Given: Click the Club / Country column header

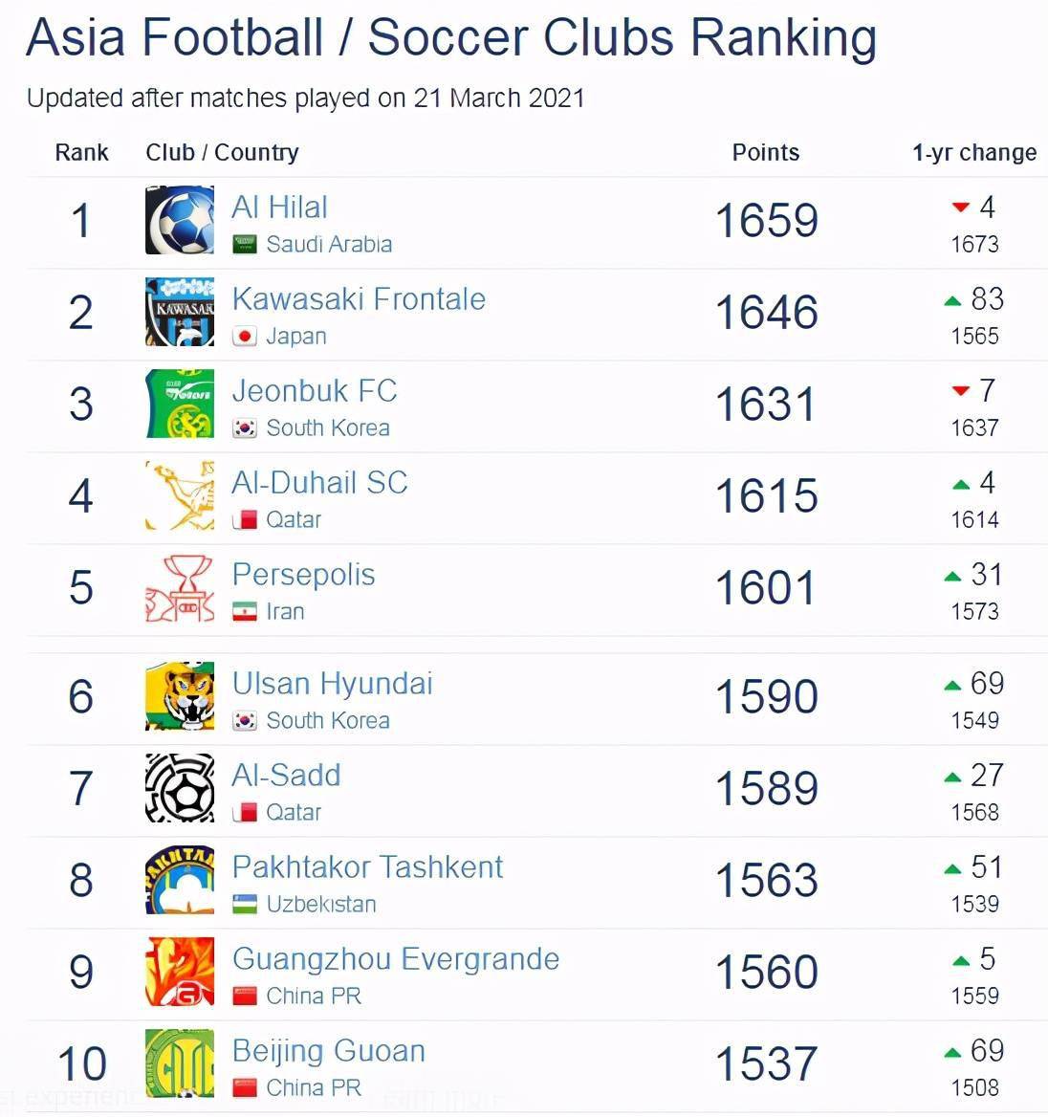Looking at the screenshot, I should pyautogui.click(x=222, y=152).
